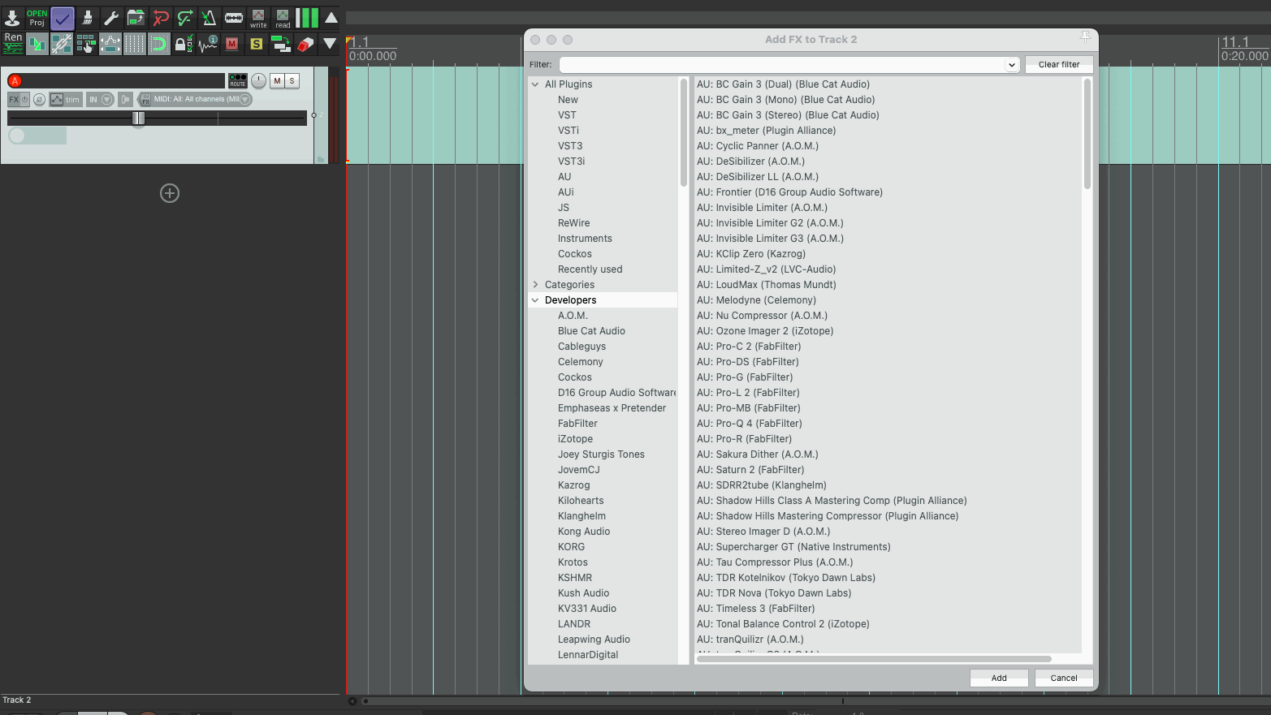This screenshot has width=1271, height=715.
Task: Click the Filter text input field
Action: 782,64
